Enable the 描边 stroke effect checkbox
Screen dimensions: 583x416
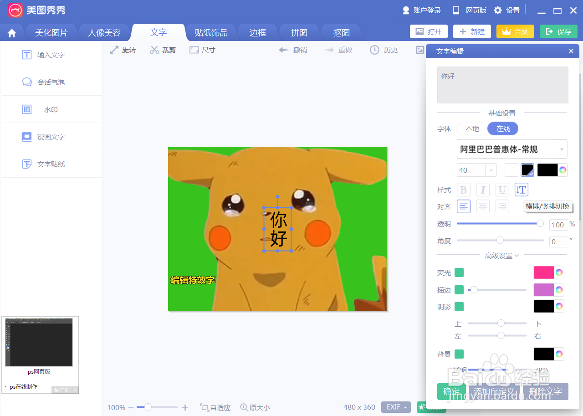point(459,290)
